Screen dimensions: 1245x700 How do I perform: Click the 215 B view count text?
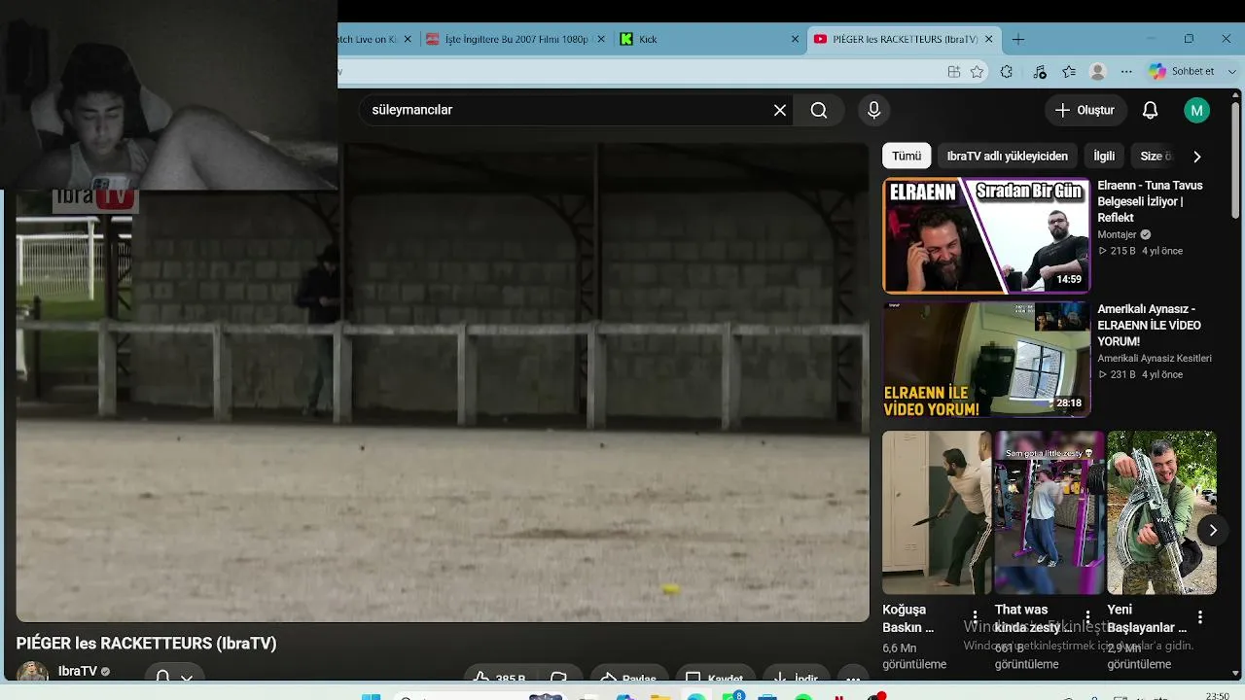tap(1122, 251)
